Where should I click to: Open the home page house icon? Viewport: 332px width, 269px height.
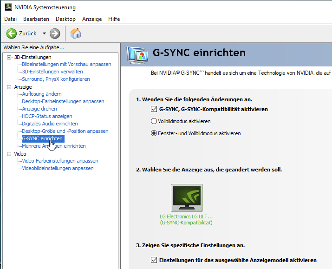pyautogui.click(x=76, y=33)
